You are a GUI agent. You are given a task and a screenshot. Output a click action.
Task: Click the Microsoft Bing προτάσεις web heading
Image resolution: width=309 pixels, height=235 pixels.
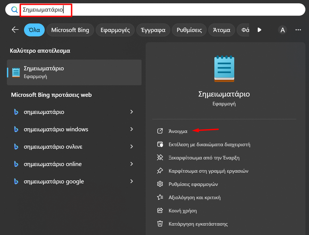click(51, 95)
